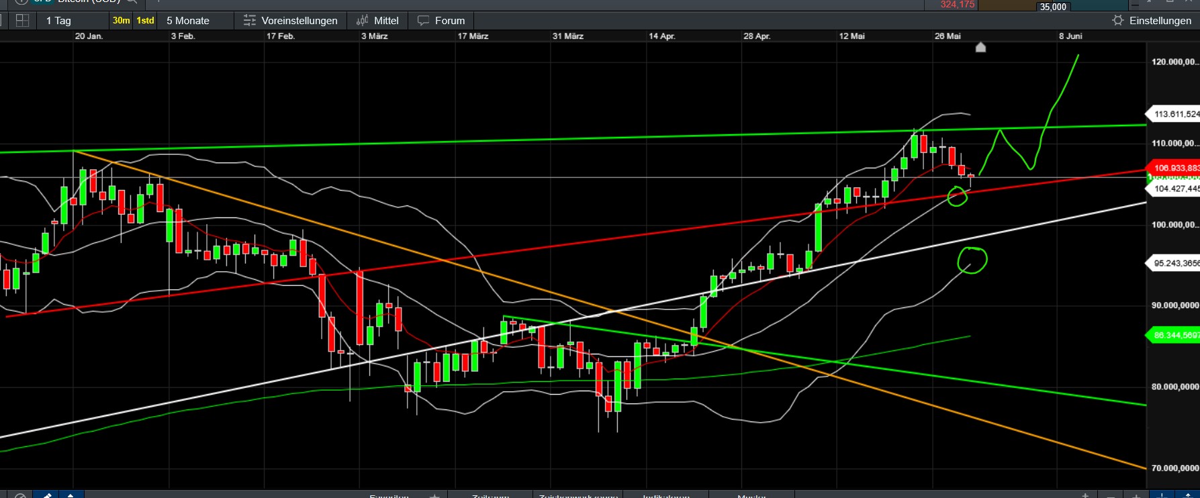Open the Forum chat button
The width and height of the screenshot is (1200, 498).
tap(441, 21)
